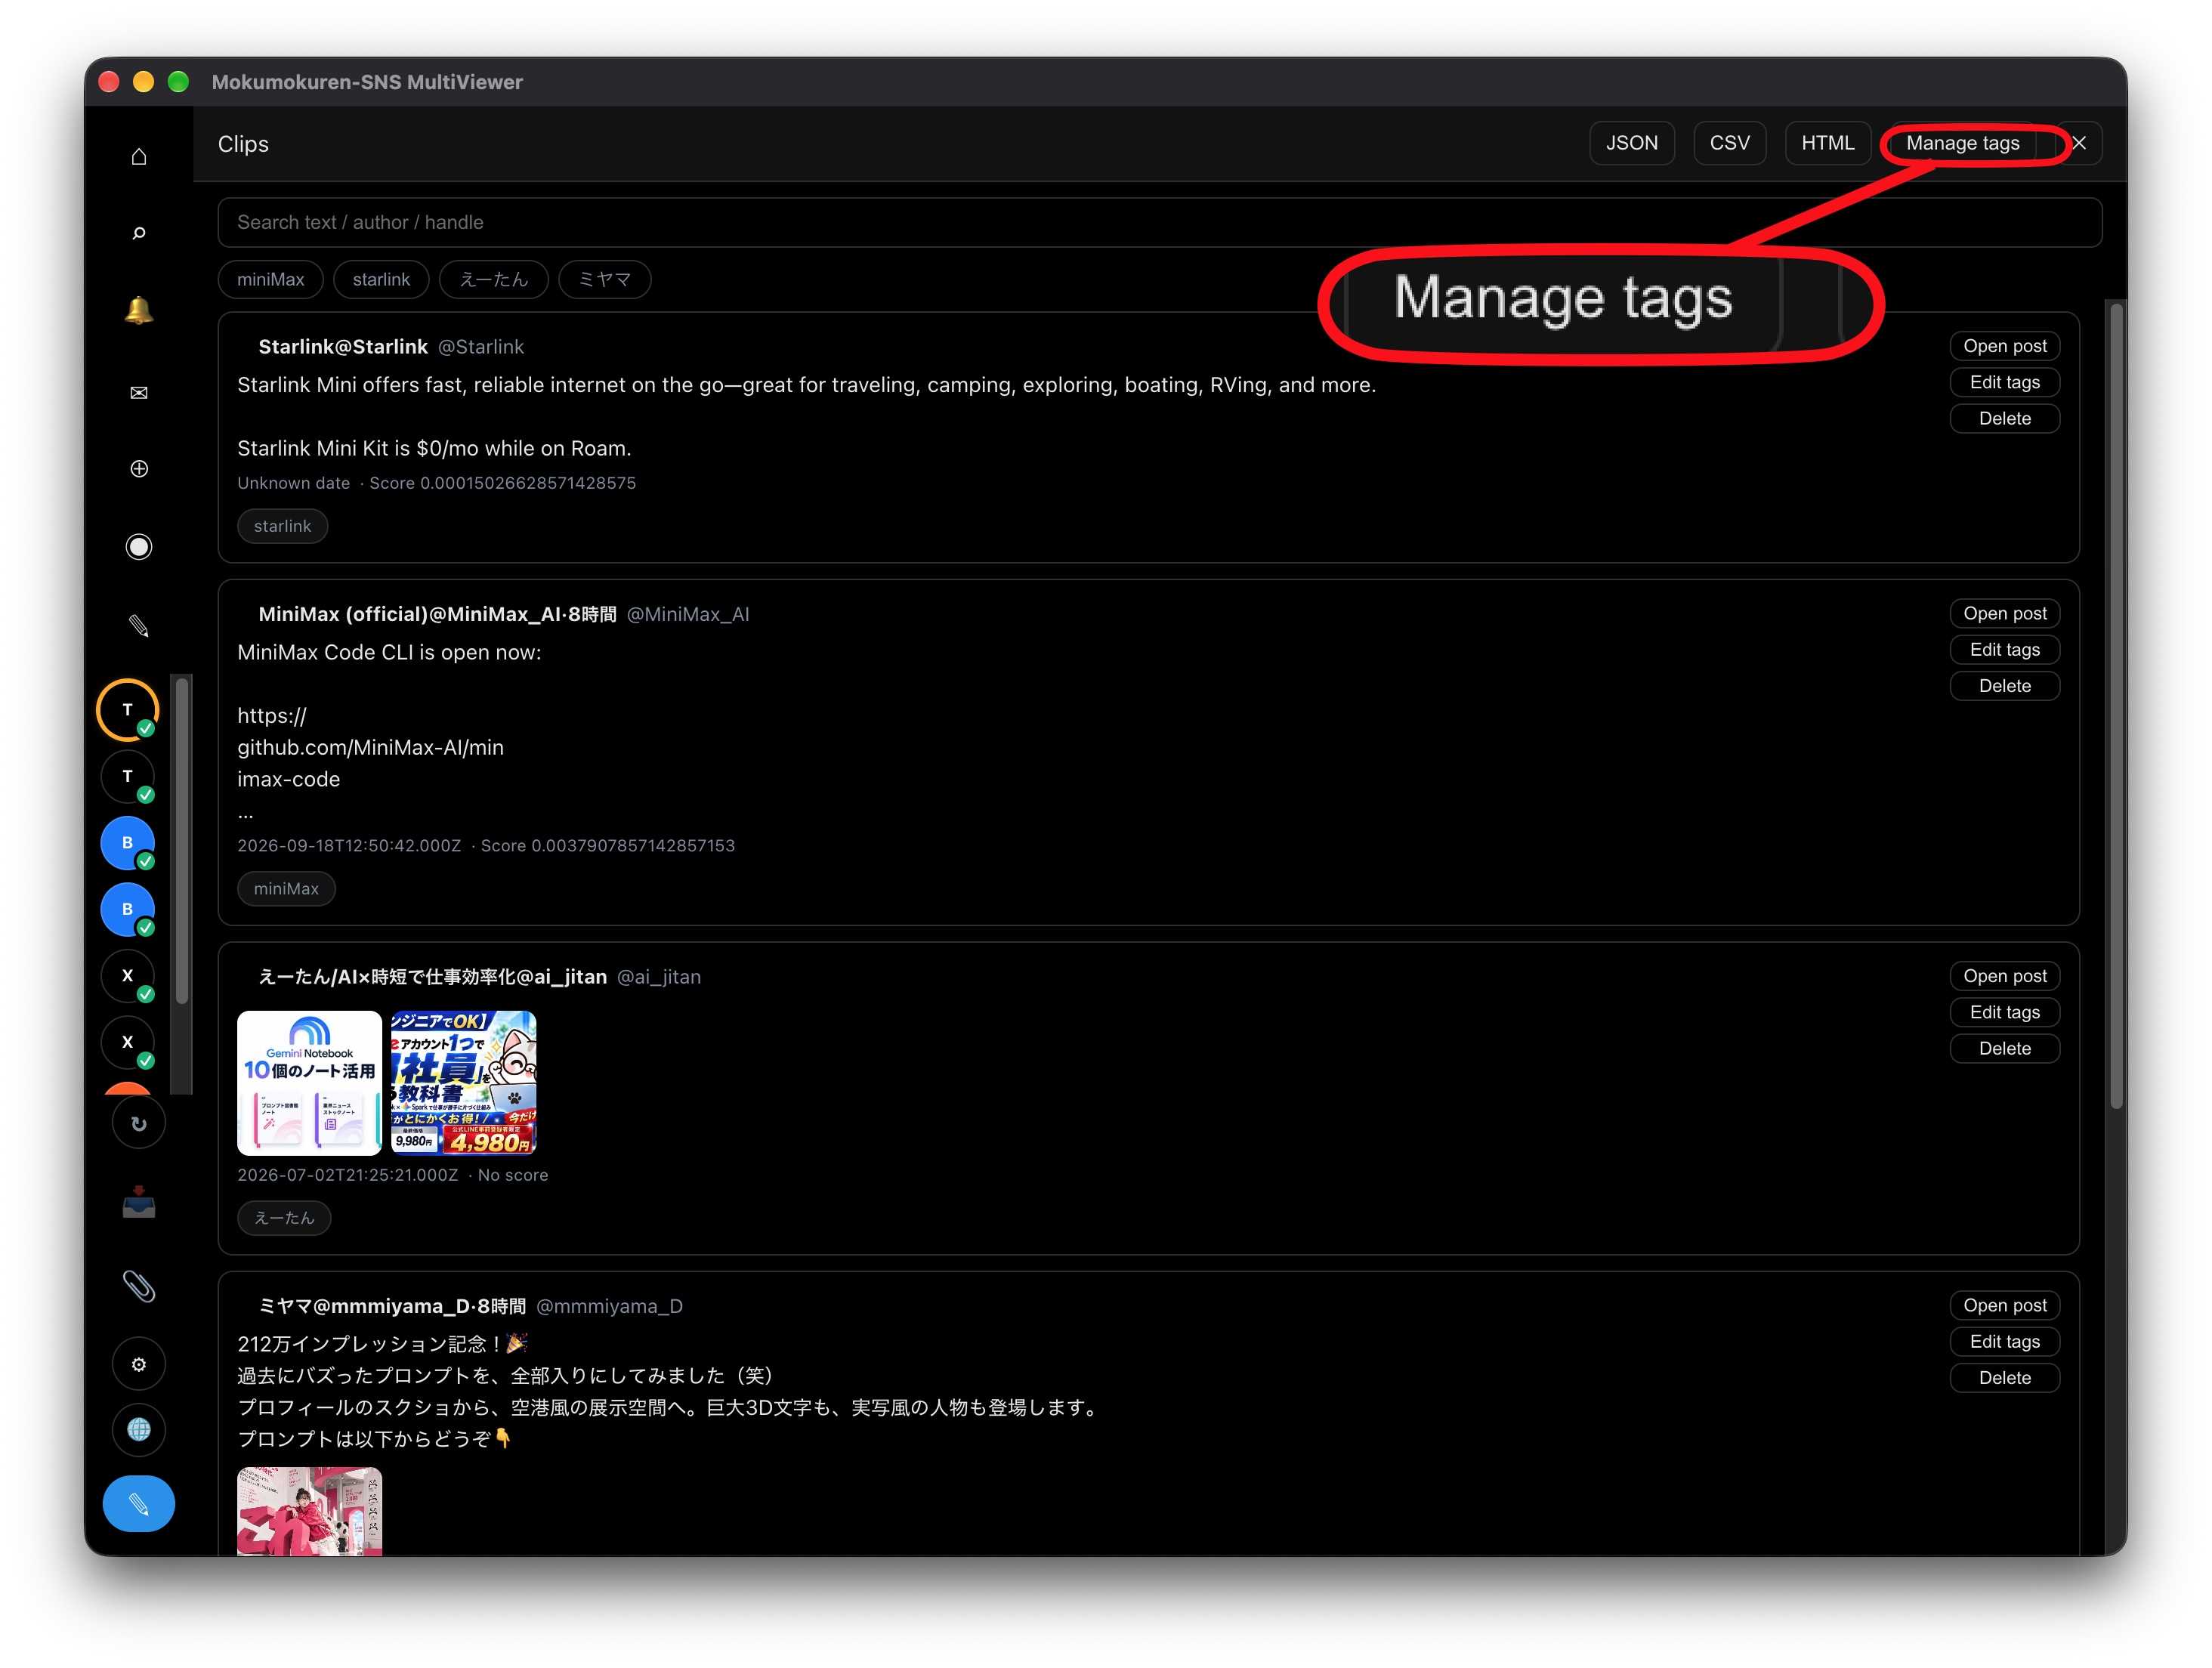
Task: Edit tags on the mmmiyama_D clip
Action: point(2005,1342)
